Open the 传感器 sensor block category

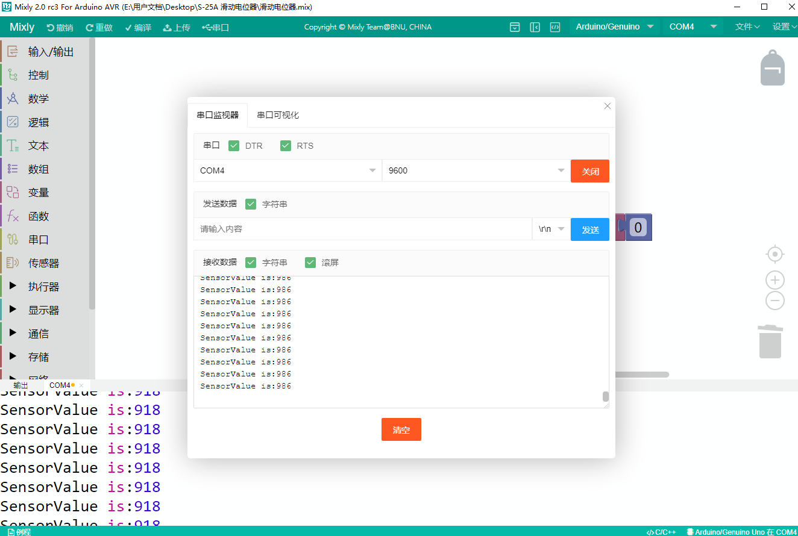point(43,263)
